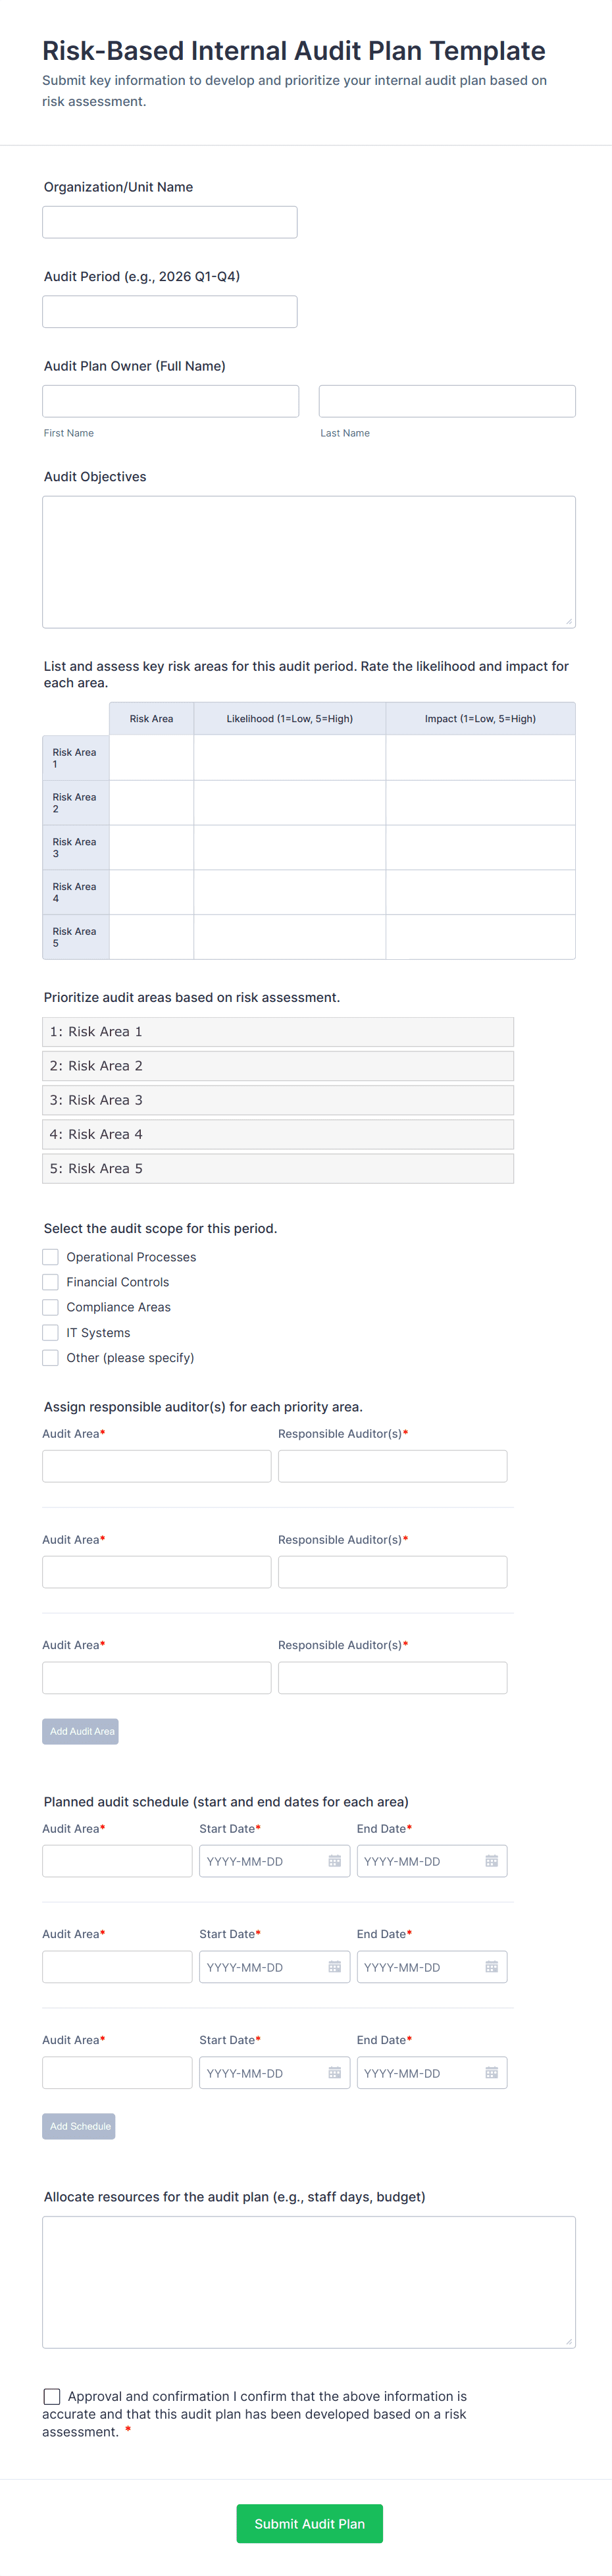
Task: Check the approval and confirmation box
Action: click(x=52, y=2396)
